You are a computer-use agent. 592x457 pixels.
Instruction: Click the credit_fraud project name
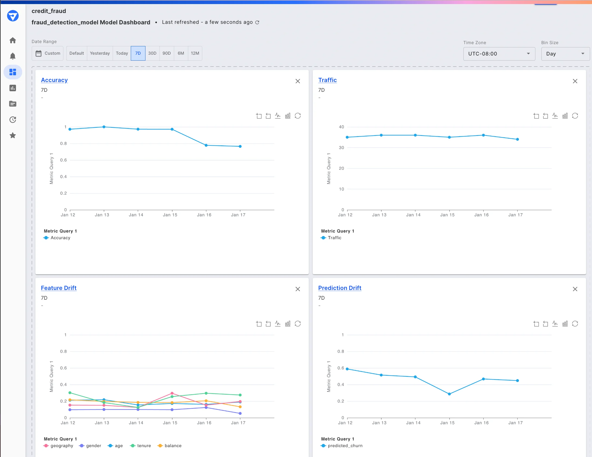[x=49, y=11]
